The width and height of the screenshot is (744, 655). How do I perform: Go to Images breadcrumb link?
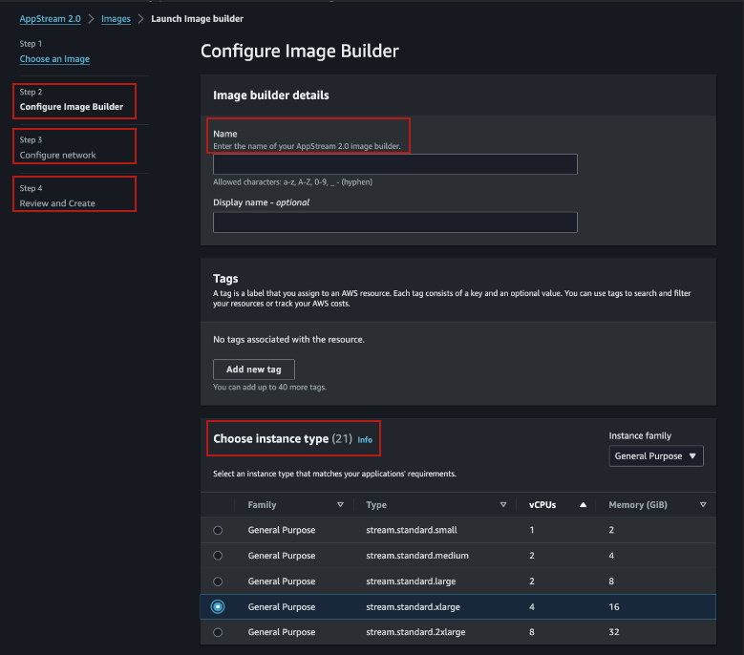(x=116, y=19)
